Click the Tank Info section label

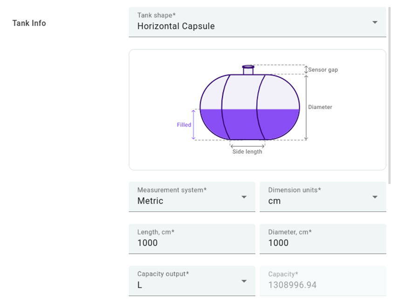tap(29, 23)
